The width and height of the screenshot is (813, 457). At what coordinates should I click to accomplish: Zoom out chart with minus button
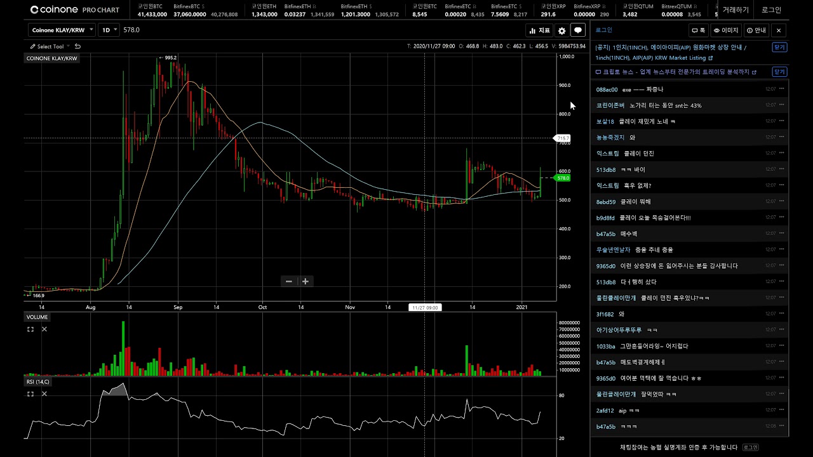(289, 281)
